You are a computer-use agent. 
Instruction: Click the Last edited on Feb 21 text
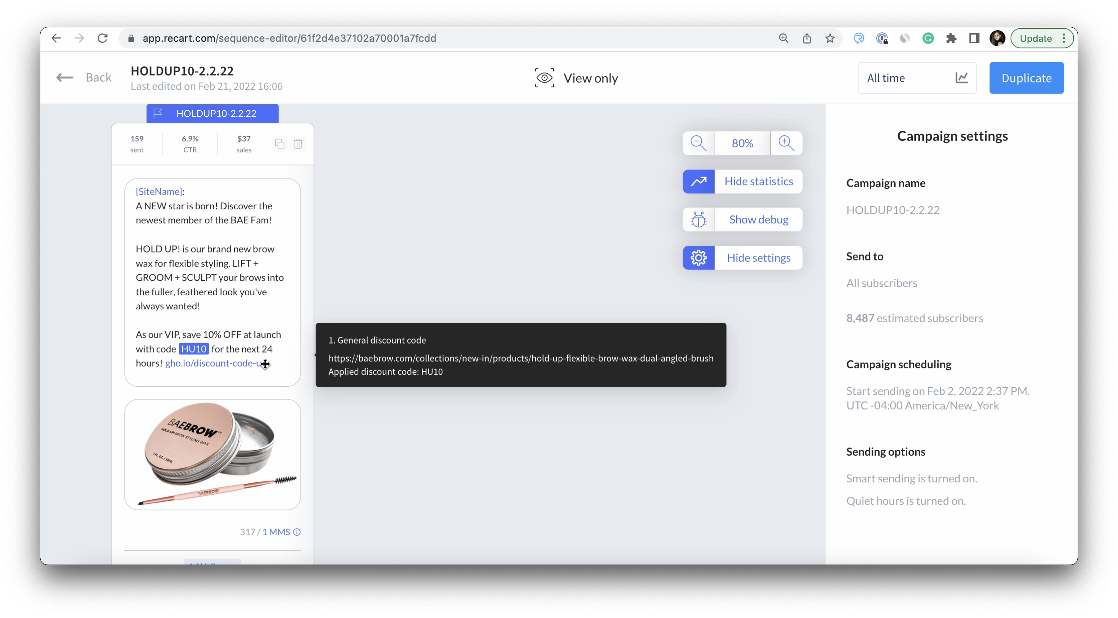pyautogui.click(x=207, y=86)
